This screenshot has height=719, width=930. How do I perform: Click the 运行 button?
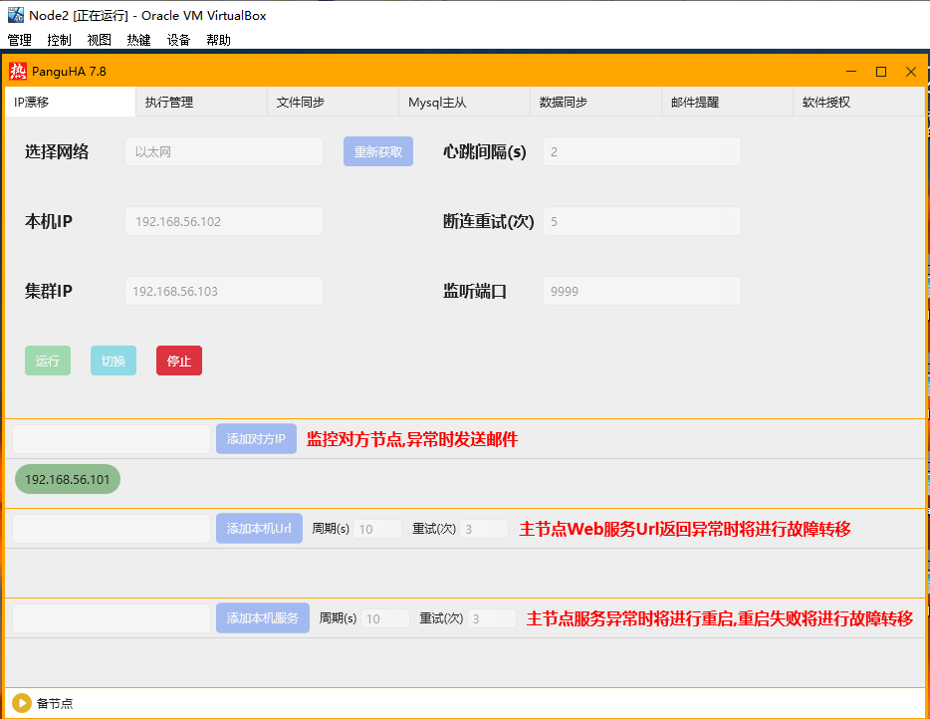[47, 360]
